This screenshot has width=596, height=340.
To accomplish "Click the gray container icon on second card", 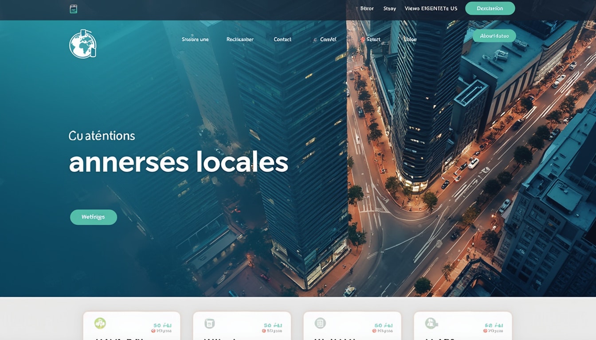I will 209,324.
